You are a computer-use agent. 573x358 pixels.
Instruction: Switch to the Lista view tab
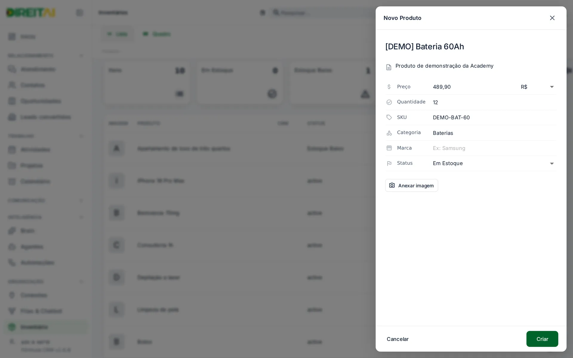(x=117, y=34)
